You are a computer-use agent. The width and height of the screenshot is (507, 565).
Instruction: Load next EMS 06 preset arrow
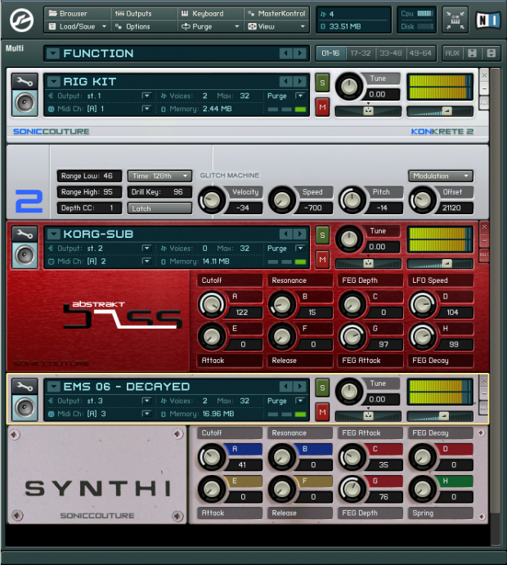(x=299, y=387)
